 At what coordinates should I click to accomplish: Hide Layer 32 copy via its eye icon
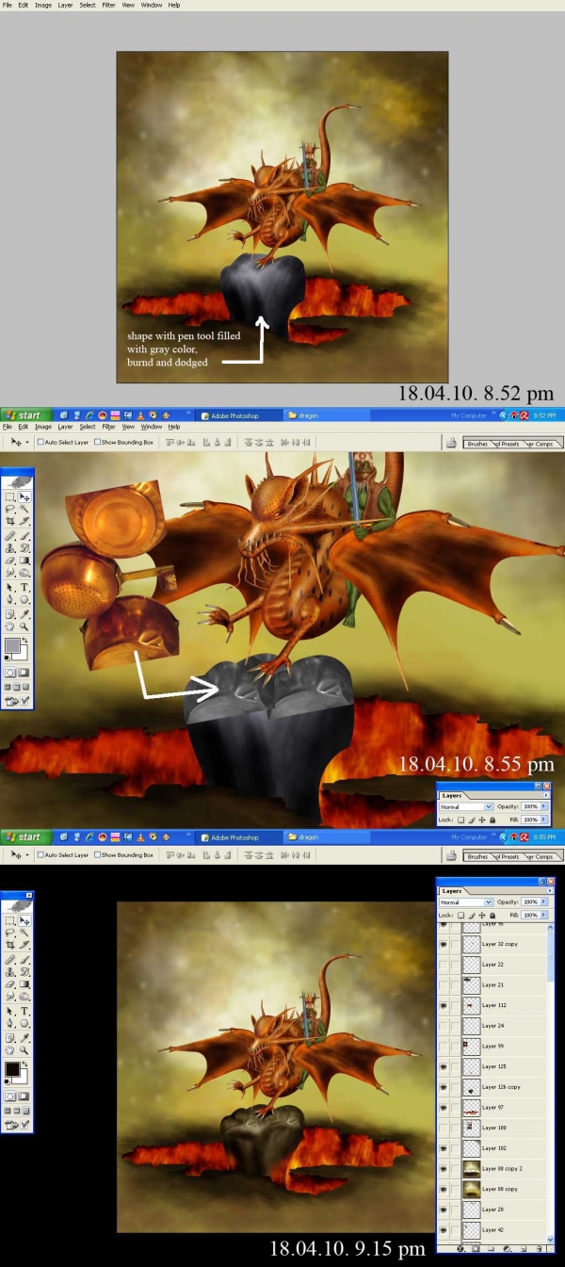click(444, 943)
